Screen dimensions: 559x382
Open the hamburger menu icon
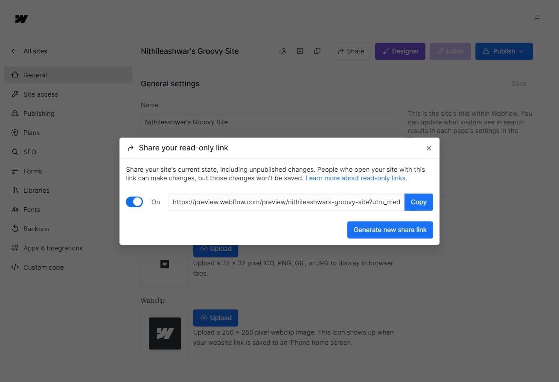(537, 17)
